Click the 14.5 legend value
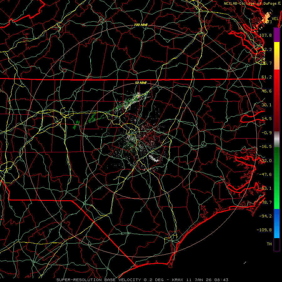Image resolution: width=282 pixels, height=282 pixels. coord(267,119)
